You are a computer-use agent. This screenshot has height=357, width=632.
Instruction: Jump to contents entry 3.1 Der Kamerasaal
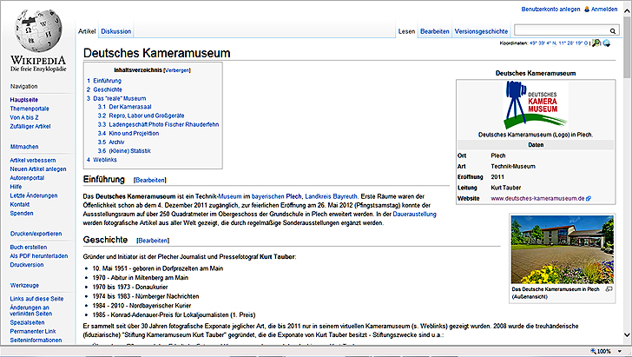click(x=124, y=107)
